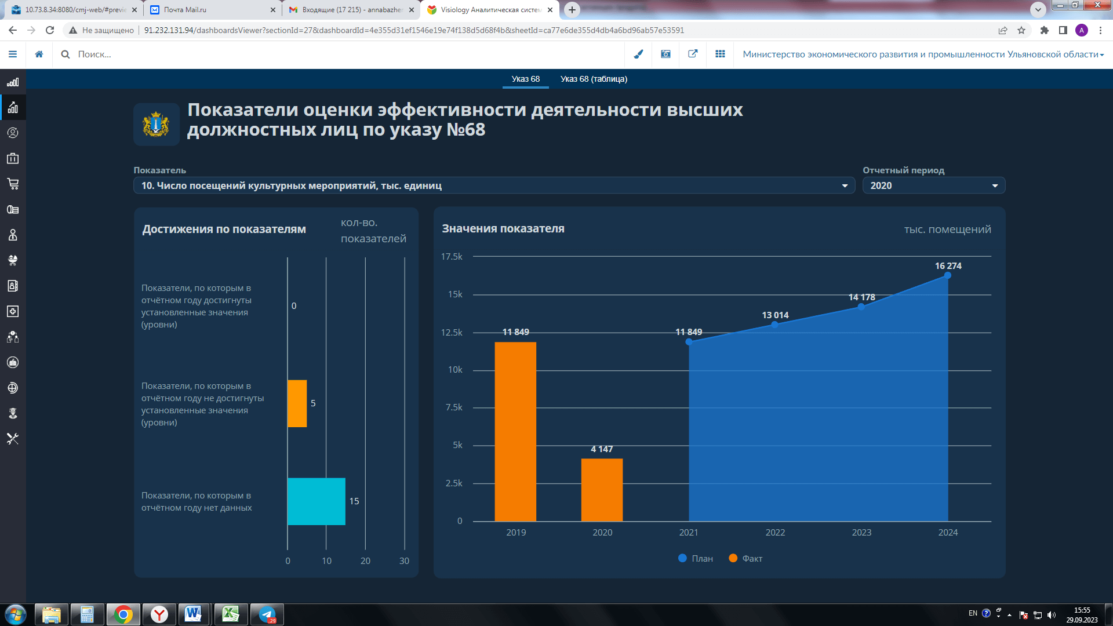The width and height of the screenshot is (1113, 626).
Task: Open the baby stroller sidebar icon
Action: pyautogui.click(x=13, y=260)
